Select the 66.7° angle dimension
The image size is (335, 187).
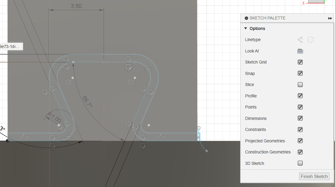(x=87, y=101)
